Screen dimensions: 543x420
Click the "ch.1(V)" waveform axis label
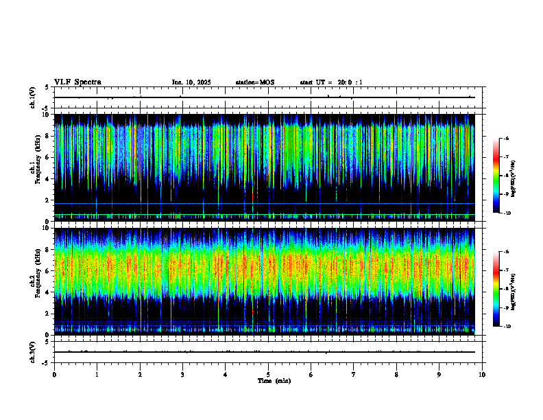click(x=32, y=97)
